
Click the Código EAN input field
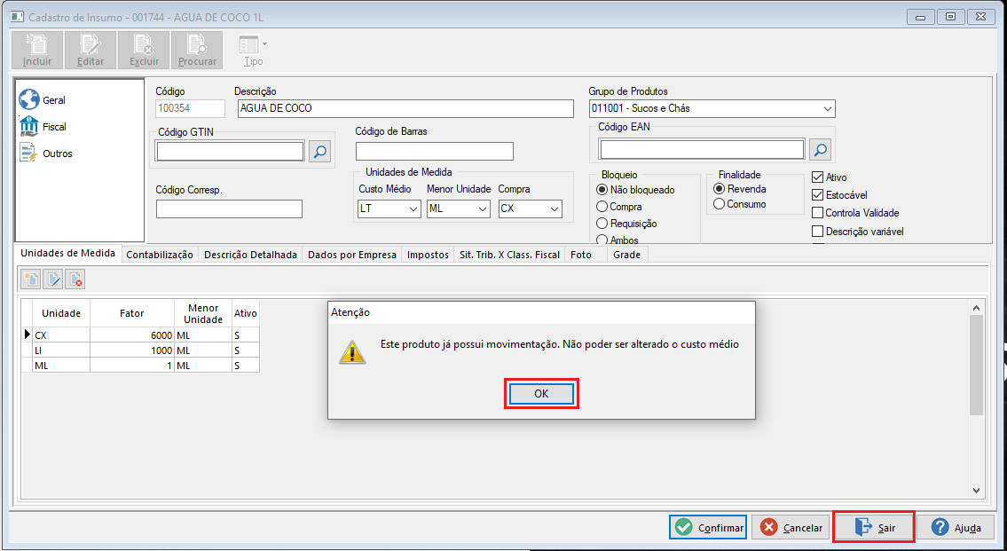pos(702,150)
